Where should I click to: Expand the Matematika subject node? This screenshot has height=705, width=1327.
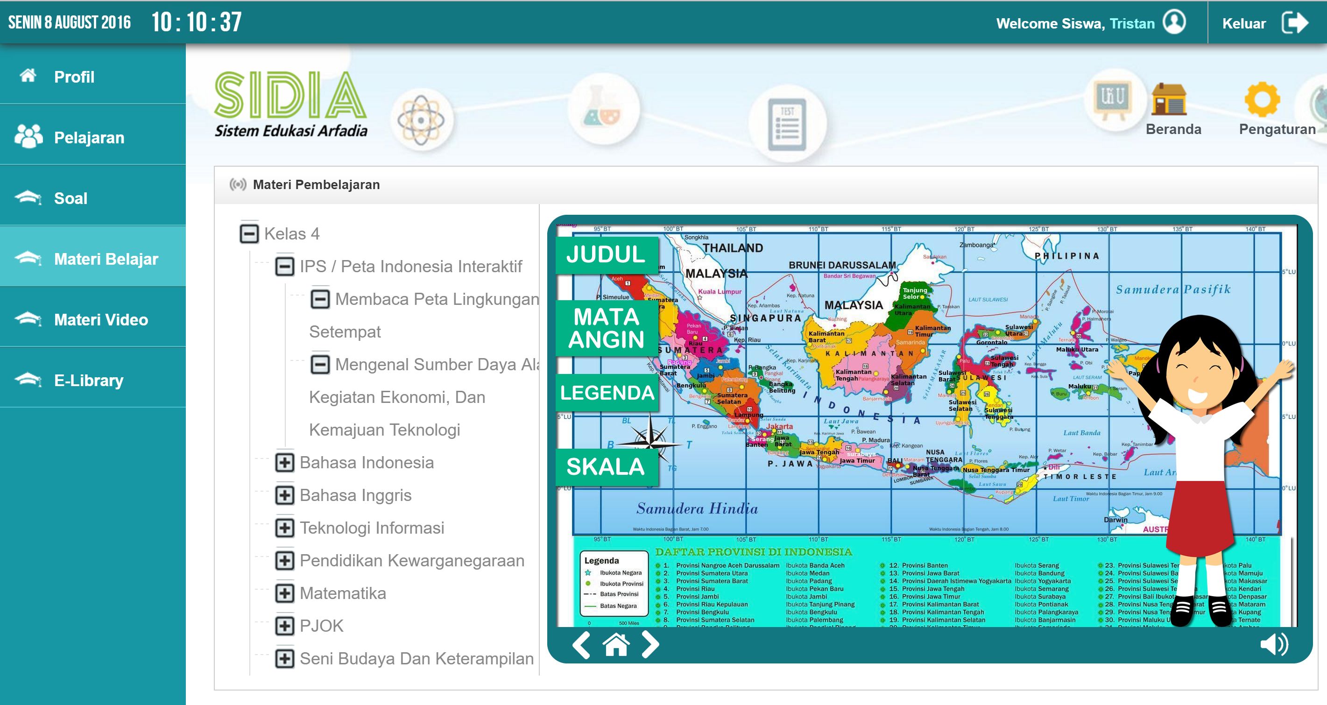(x=285, y=593)
